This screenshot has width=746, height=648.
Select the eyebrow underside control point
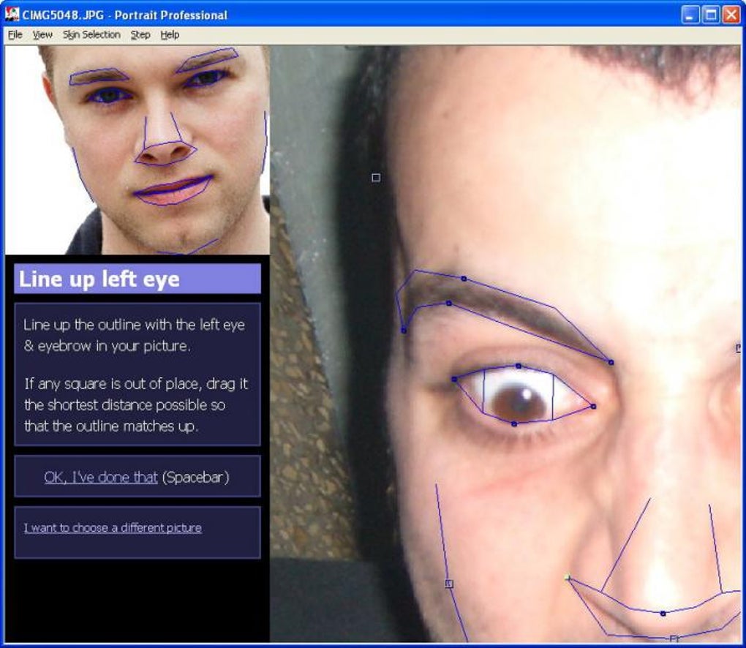(448, 303)
